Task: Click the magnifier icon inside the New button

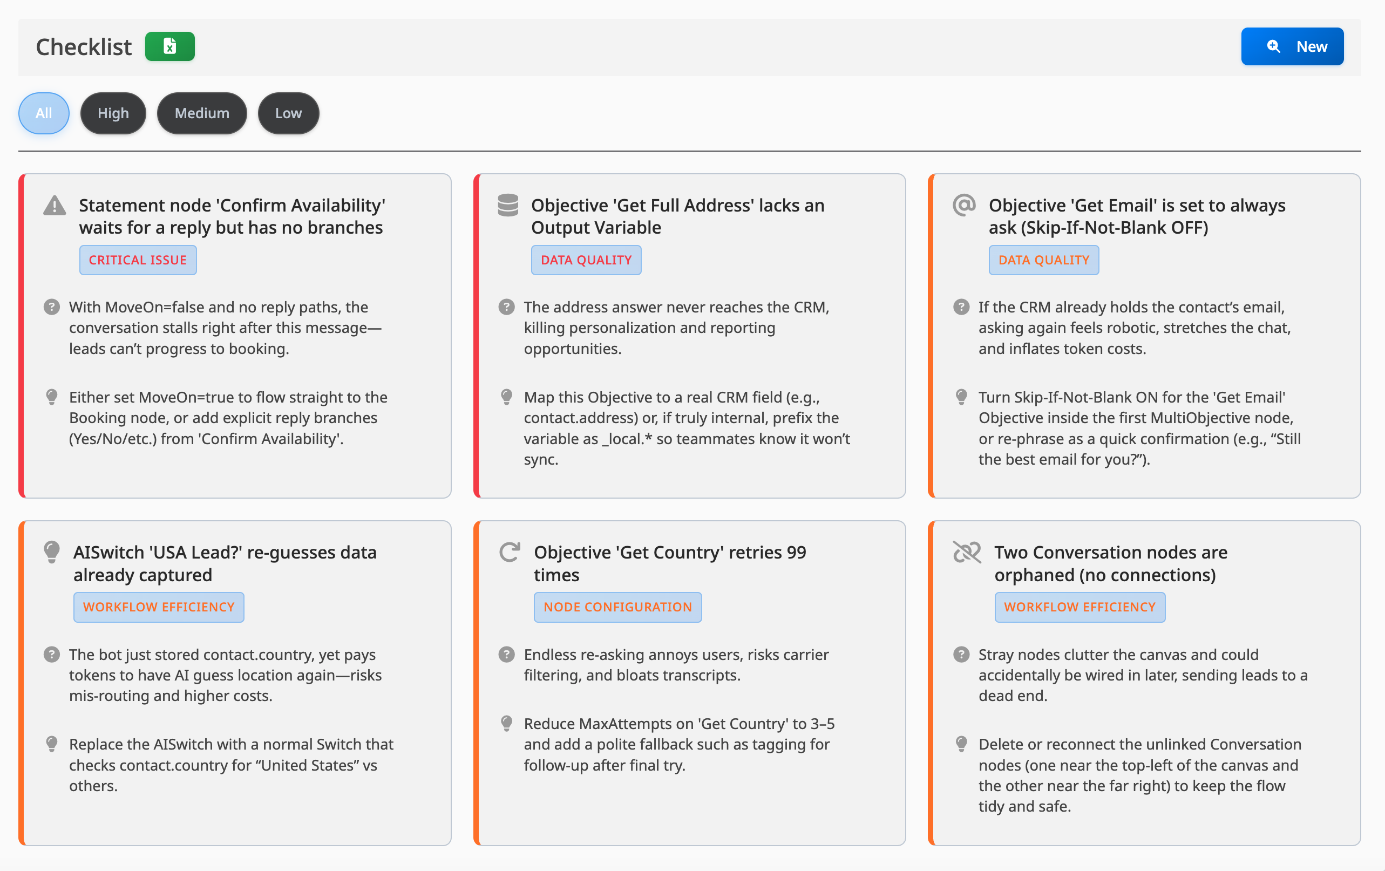Action: [1274, 46]
